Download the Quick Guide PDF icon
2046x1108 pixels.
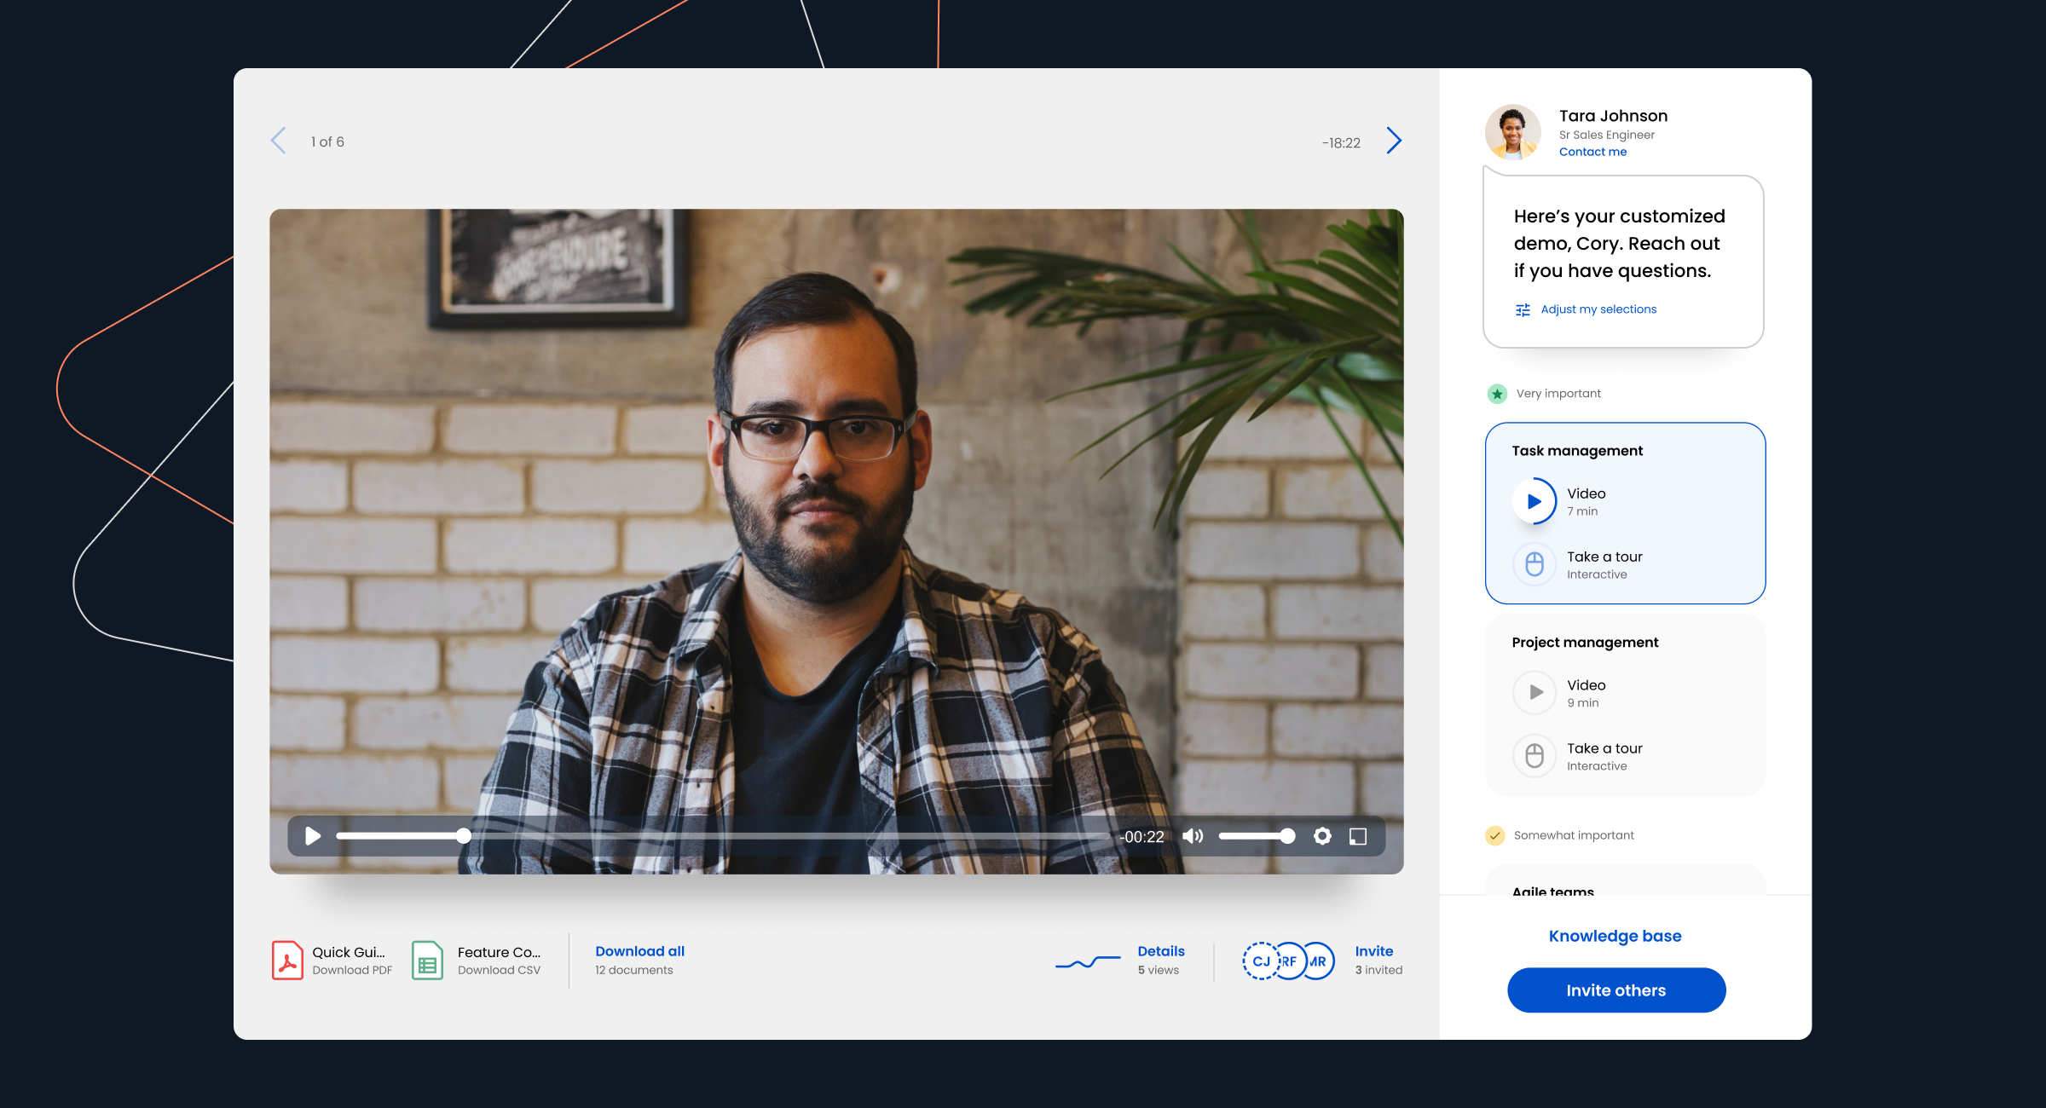(x=287, y=961)
